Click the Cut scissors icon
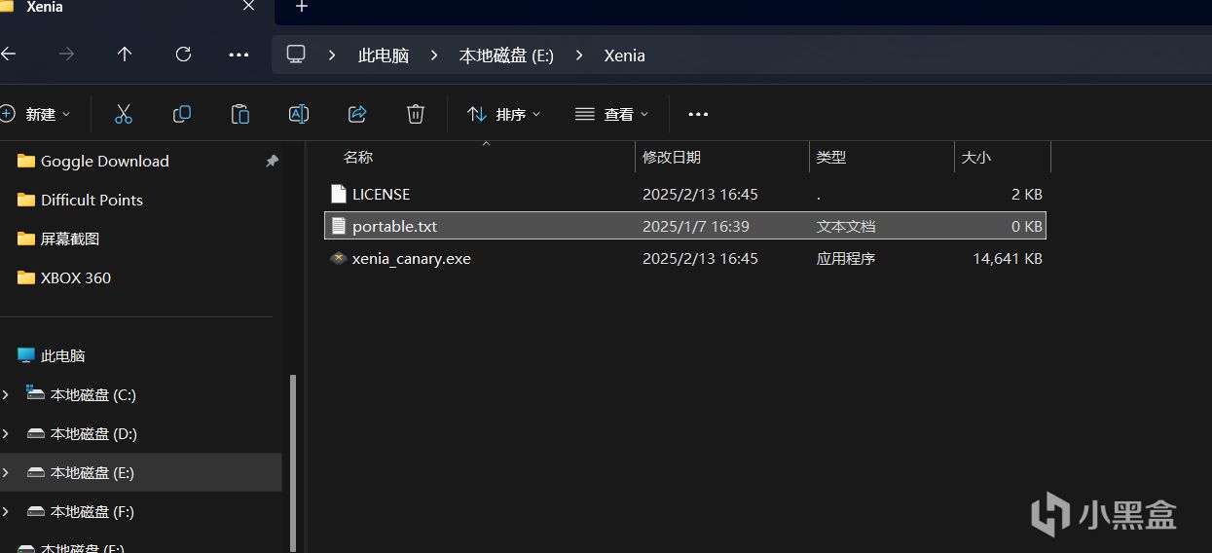The height and width of the screenshot is (553, 1212). 123,114
